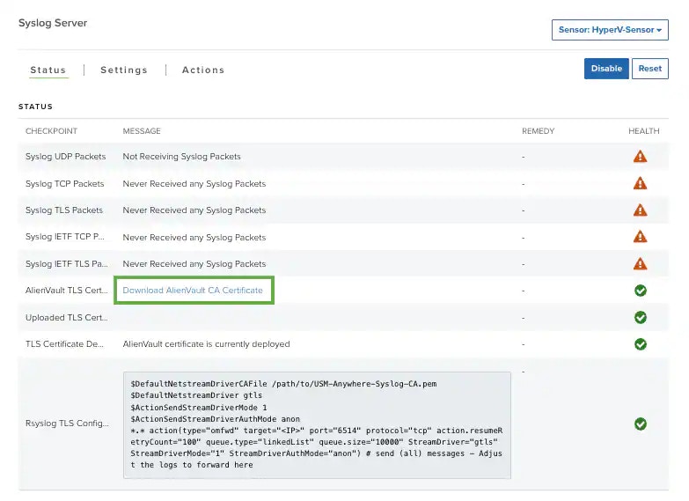Click the 'Never Received' message in Syslog TCP row

pos(194,184)
